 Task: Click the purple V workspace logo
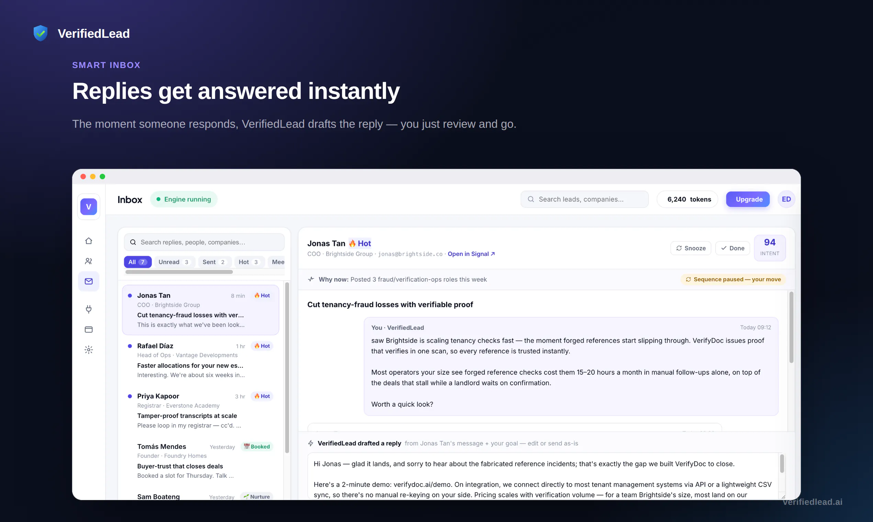[88, 206]
